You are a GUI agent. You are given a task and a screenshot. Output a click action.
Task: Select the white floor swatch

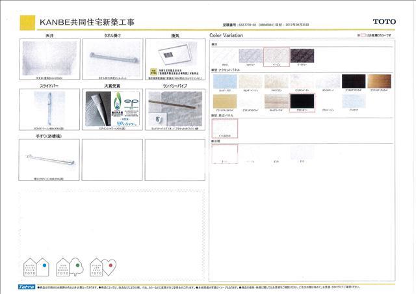coord(225,55)
